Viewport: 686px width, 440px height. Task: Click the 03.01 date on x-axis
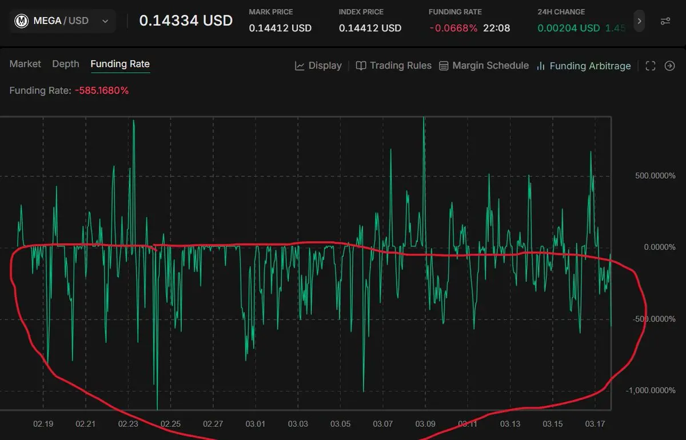[x=256, y=424]
